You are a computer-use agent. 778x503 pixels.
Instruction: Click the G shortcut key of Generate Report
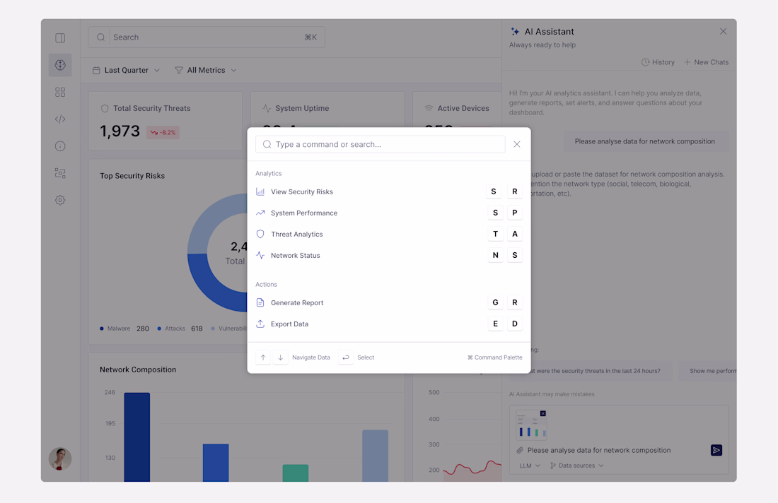tap(495, 302)
